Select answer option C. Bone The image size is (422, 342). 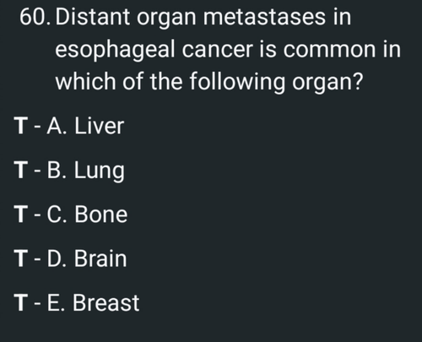pos(87,214)
